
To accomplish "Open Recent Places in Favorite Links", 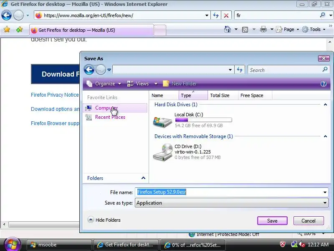I will [x=110, y=117].
